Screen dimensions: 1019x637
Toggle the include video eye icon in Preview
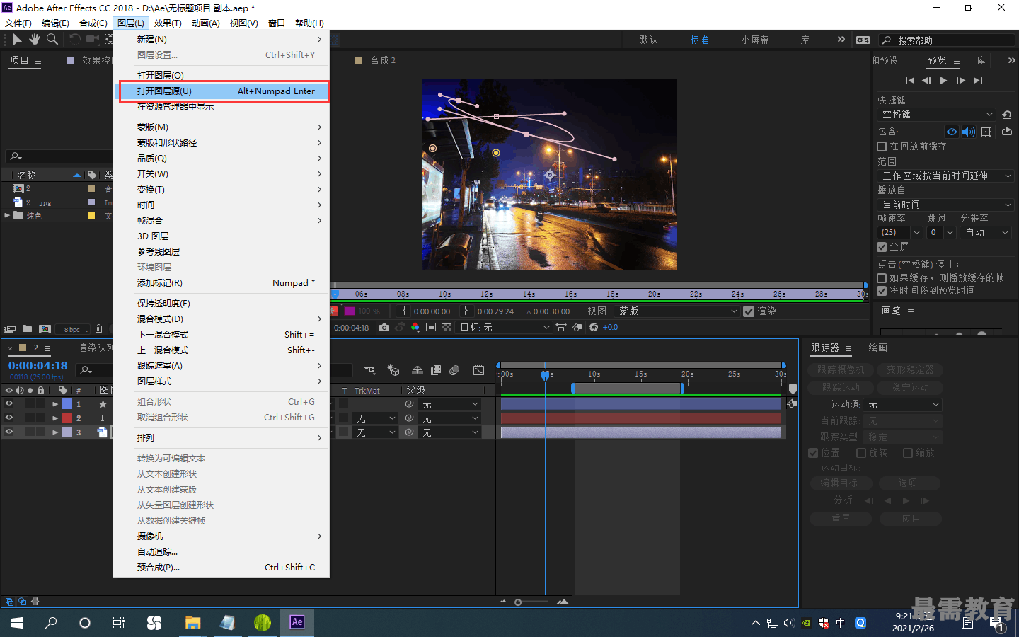(952, 132)
